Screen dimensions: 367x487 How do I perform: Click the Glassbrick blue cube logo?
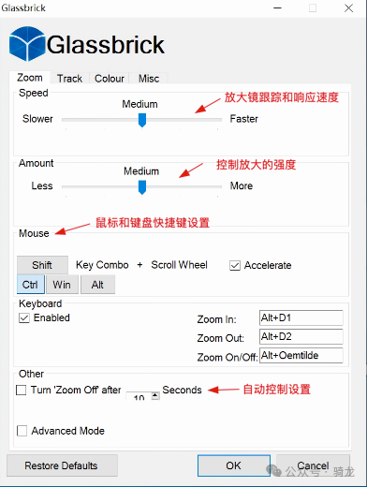tap(27, 44)
